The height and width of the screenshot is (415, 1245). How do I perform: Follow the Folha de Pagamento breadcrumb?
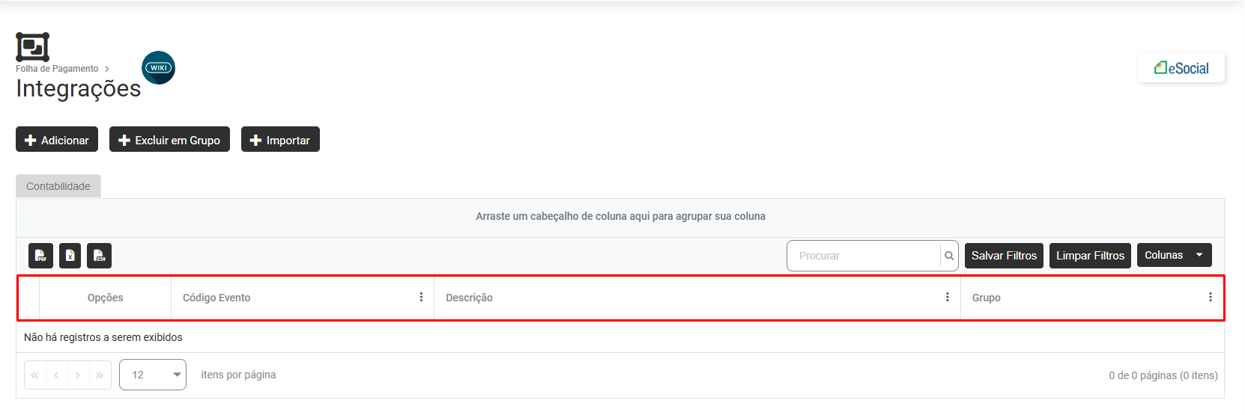[x=57, y=69]
